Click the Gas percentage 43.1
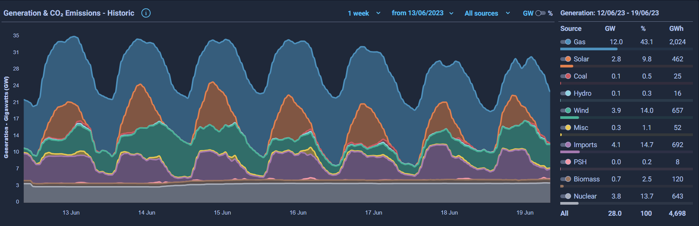The width and height of the screenshot is (699, 226). coord(647,42)
